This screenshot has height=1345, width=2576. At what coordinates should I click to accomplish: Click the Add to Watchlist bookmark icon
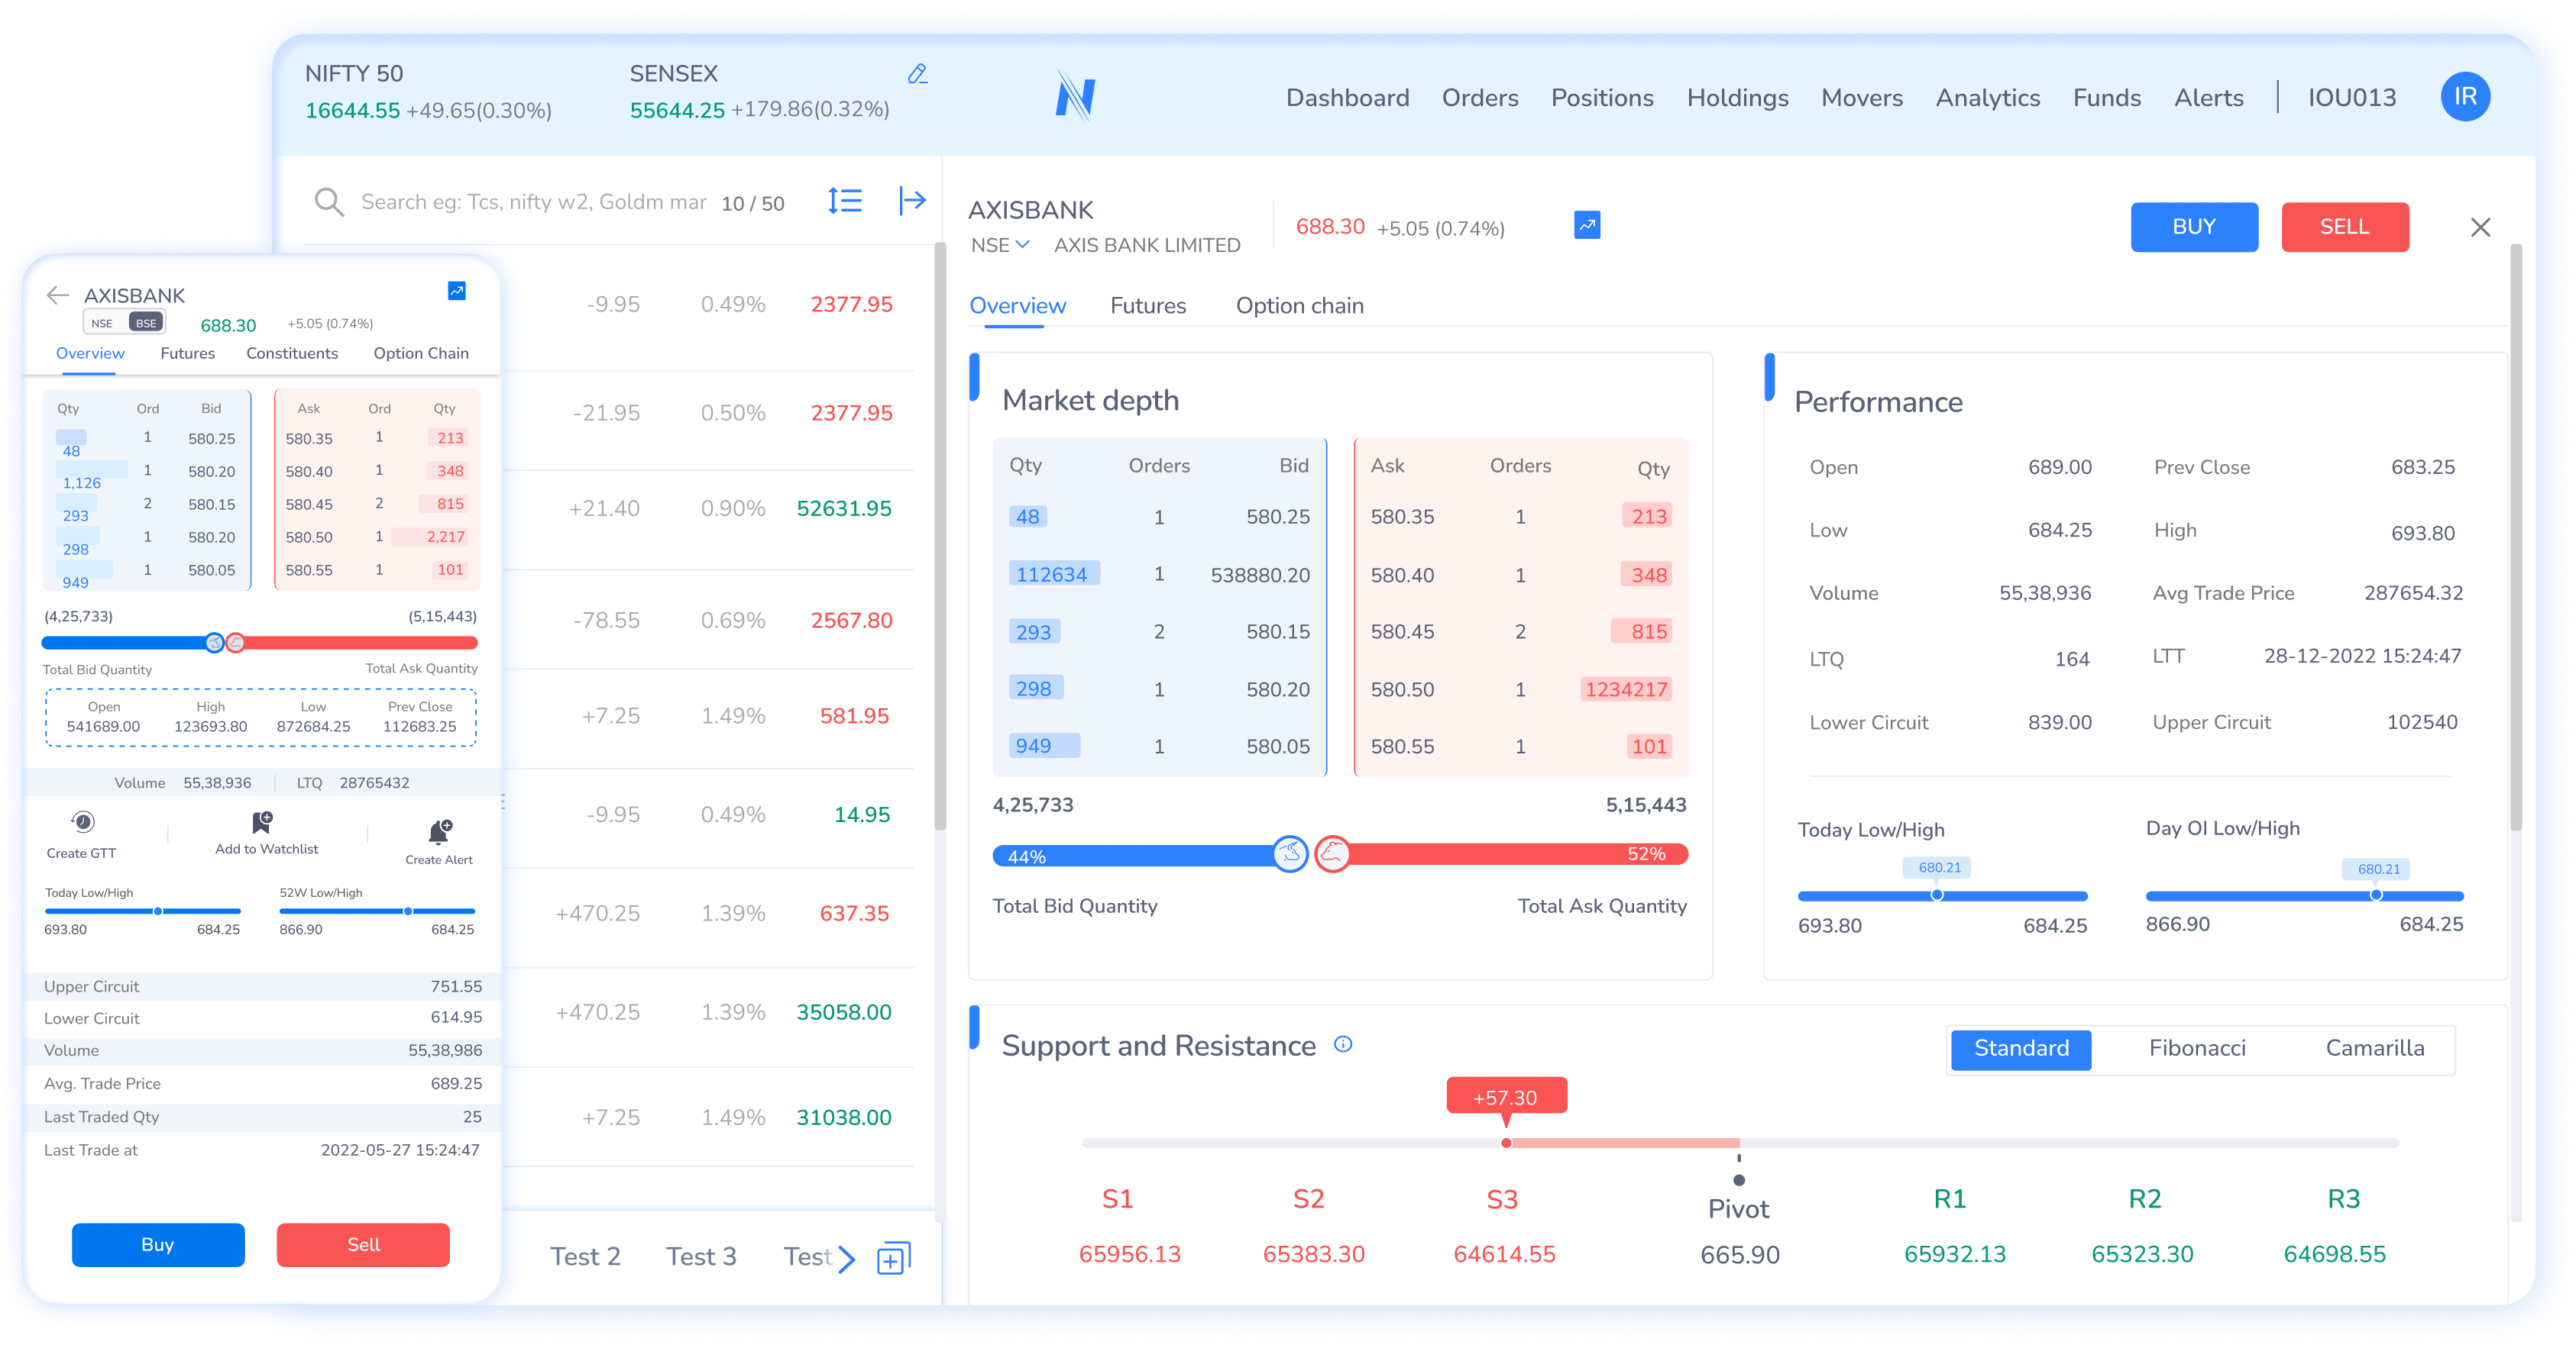coord(262,822)
